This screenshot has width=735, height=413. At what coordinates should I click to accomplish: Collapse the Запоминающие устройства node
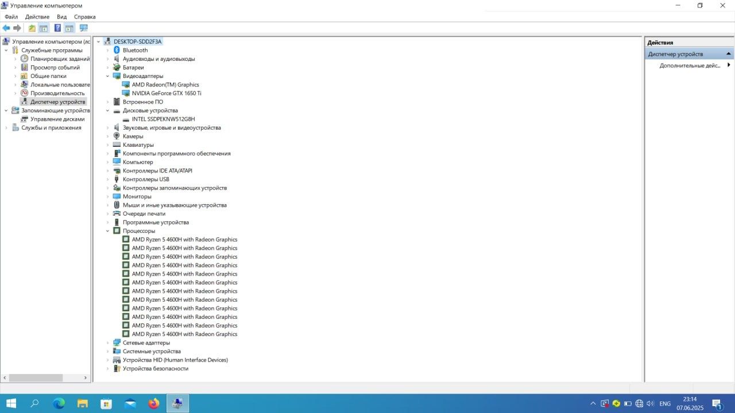pos(6,111)
